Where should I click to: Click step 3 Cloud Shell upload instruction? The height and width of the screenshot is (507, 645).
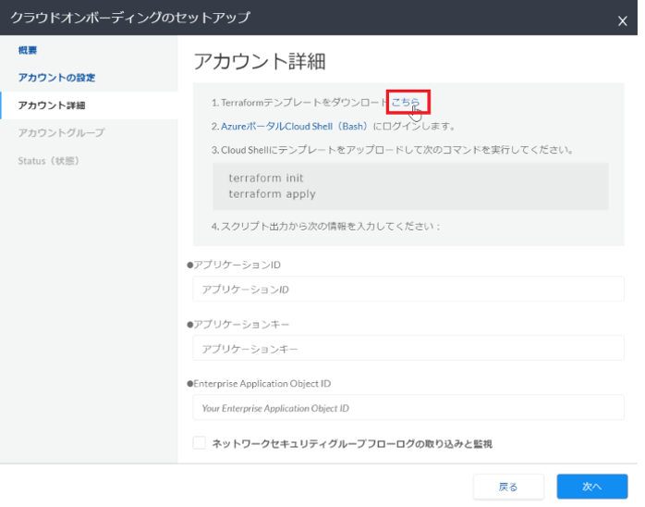(x=393, y=150)
